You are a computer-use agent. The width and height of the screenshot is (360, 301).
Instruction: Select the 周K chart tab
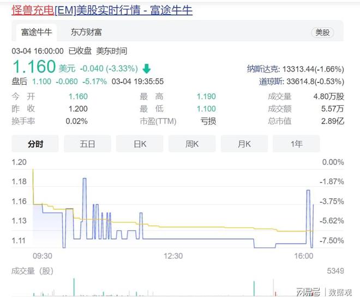(192, 144)
